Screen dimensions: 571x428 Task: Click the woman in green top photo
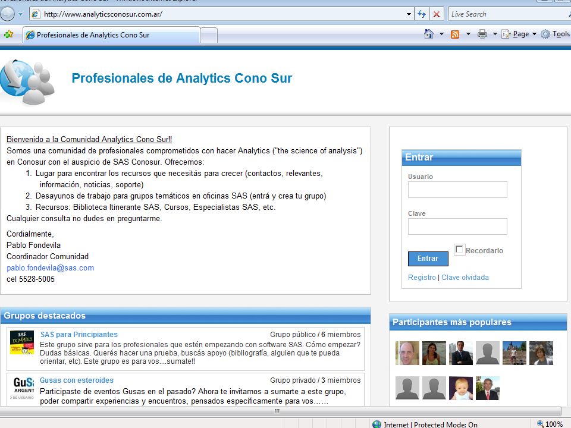(x=434, y=353)
